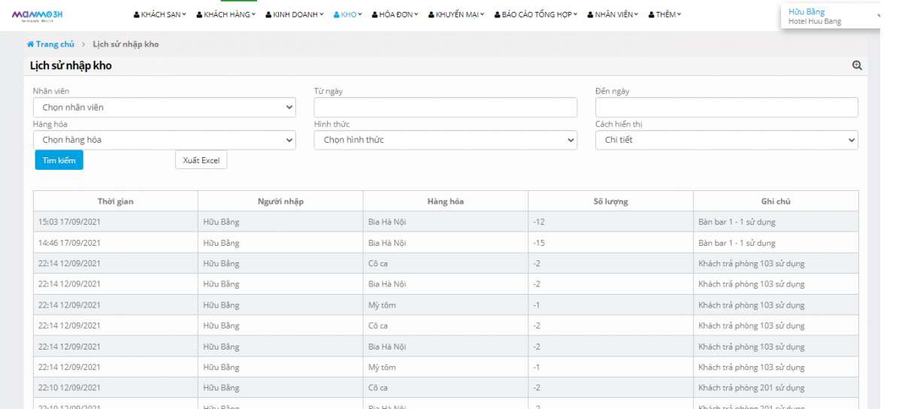Click the Tìm kiếm button
902x409 pixels.
pos(59,160)
